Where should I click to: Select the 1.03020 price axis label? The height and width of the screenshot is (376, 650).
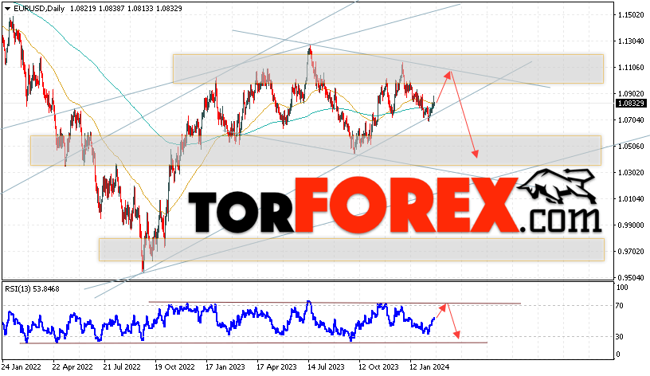(631, 172)
